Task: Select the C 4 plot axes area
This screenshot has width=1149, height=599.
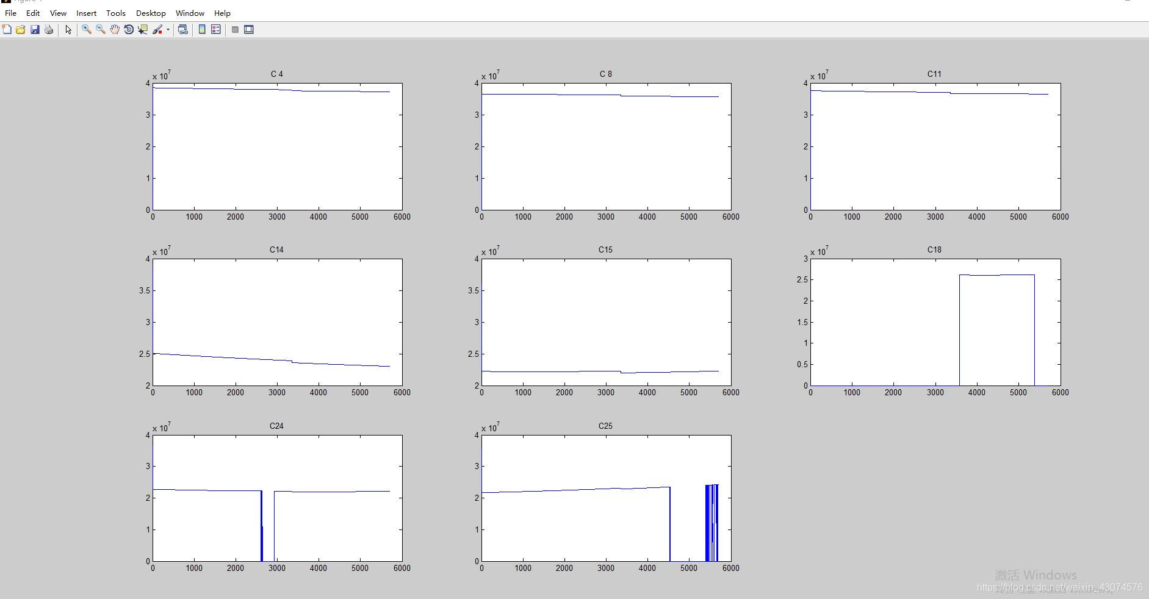Action: [277, 146]
